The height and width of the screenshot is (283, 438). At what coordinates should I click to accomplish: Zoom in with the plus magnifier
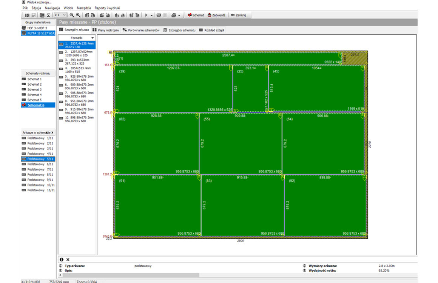78,15
